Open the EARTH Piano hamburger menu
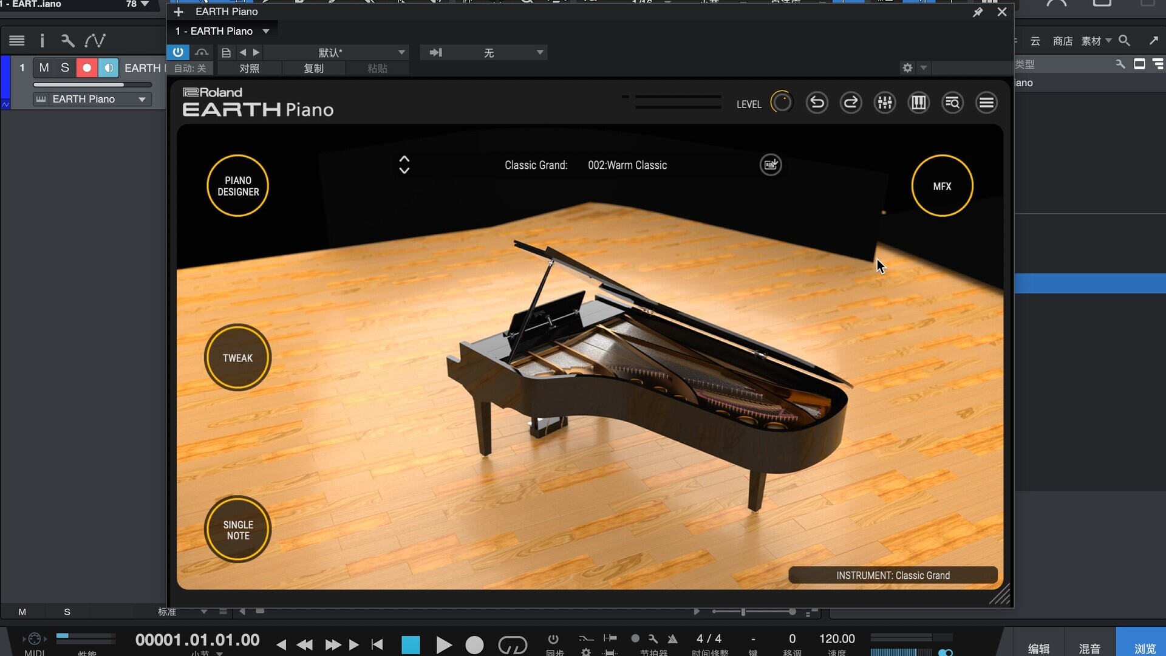Viewport: 1166px width, 656px height. (986, 103)
